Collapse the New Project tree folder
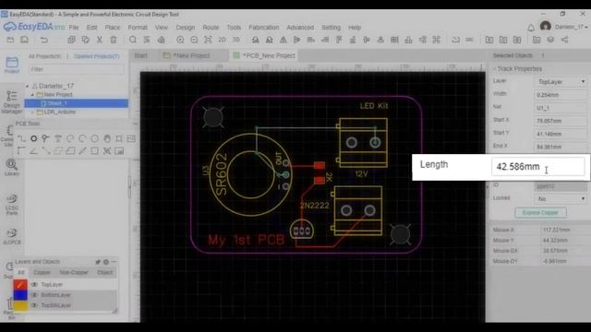The width and height of the screenshot is (591, 332). 32,94
